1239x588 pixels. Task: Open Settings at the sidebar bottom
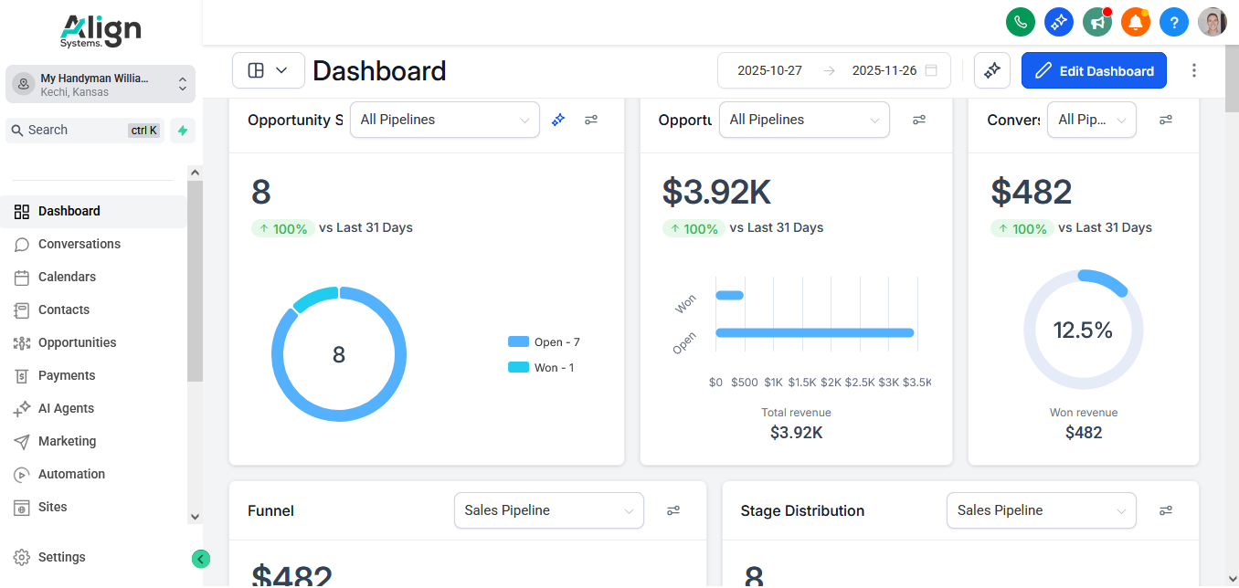pyautogui.click(x=61, y=557)
